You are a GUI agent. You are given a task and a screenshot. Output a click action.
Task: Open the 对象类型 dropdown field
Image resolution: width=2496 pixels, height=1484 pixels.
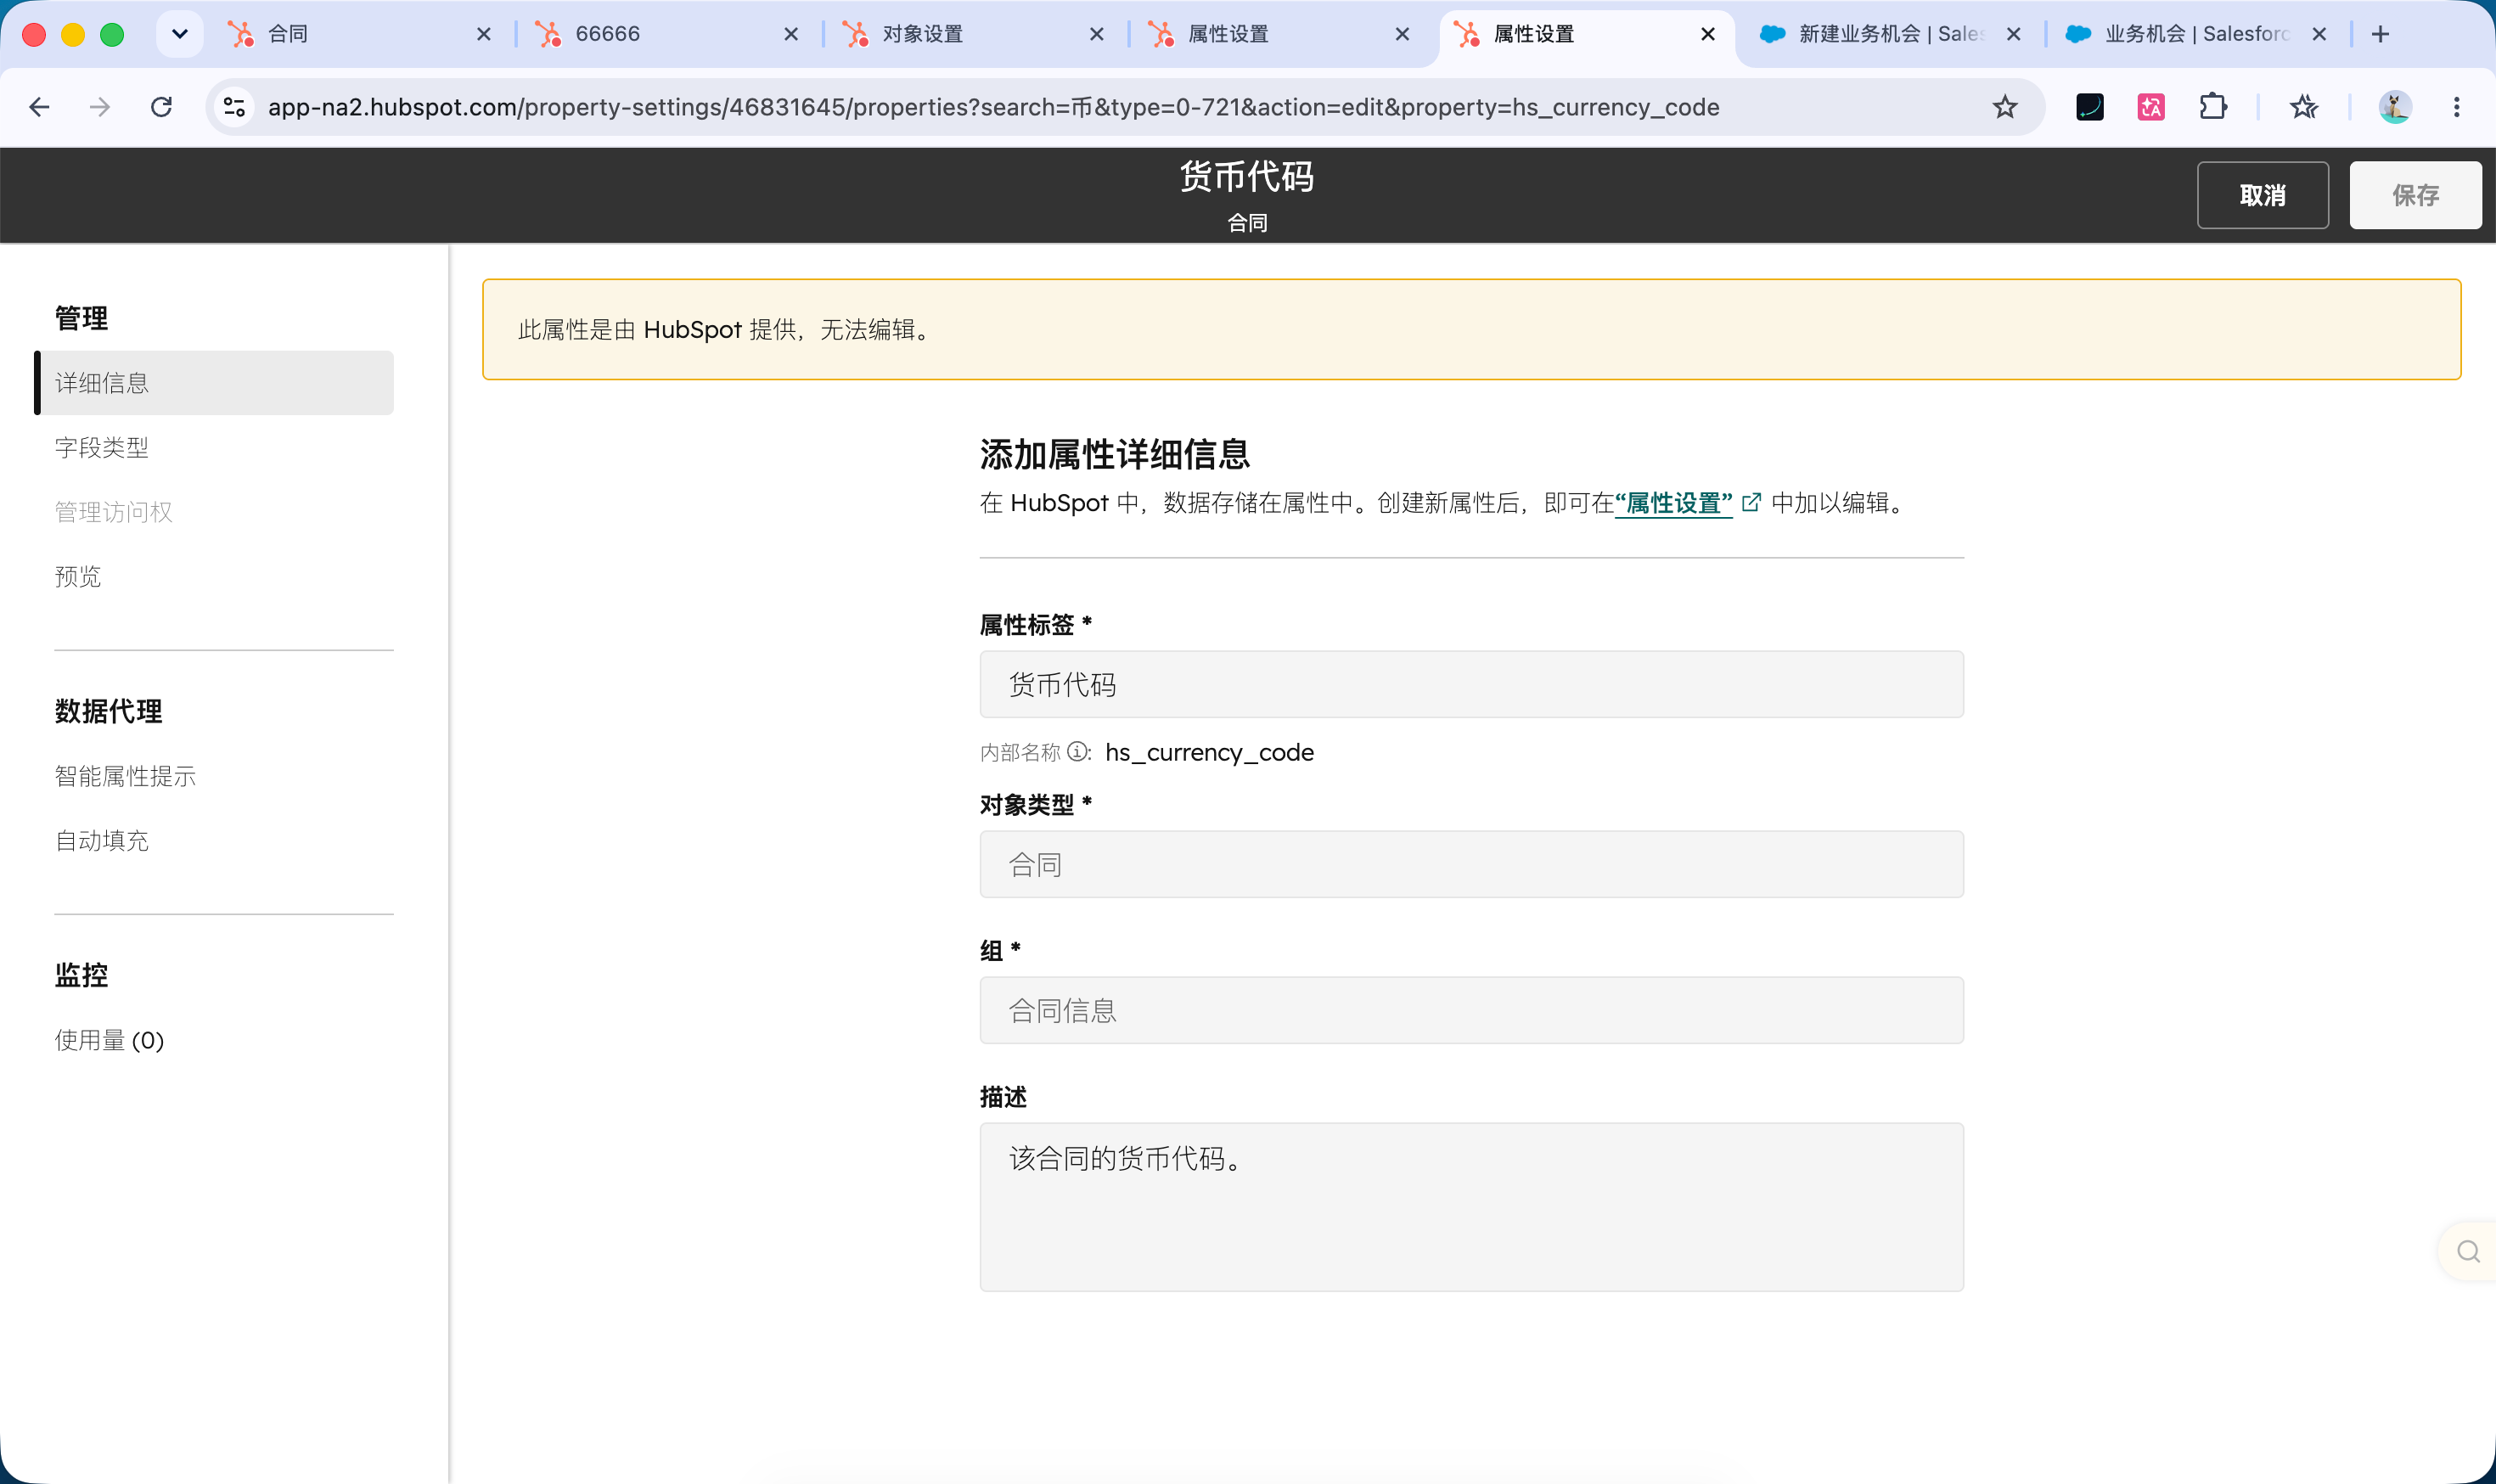click(x=1471, y=865)
